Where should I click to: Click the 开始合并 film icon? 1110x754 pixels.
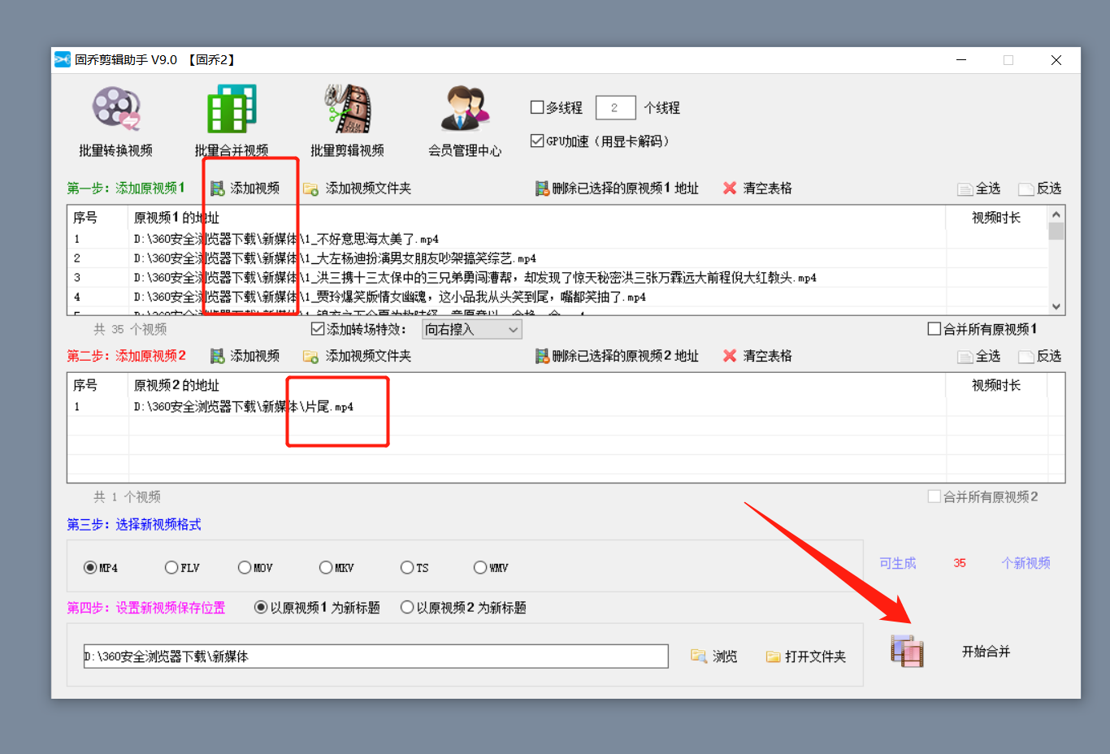pos(907,652)
